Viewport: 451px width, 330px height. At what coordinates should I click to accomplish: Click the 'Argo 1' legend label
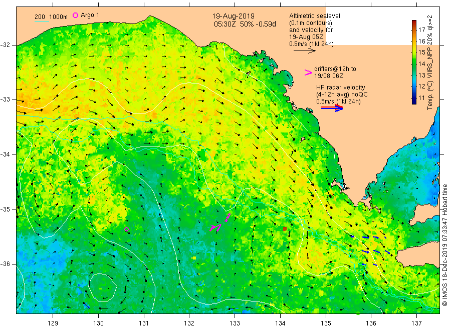click(90, 15)
